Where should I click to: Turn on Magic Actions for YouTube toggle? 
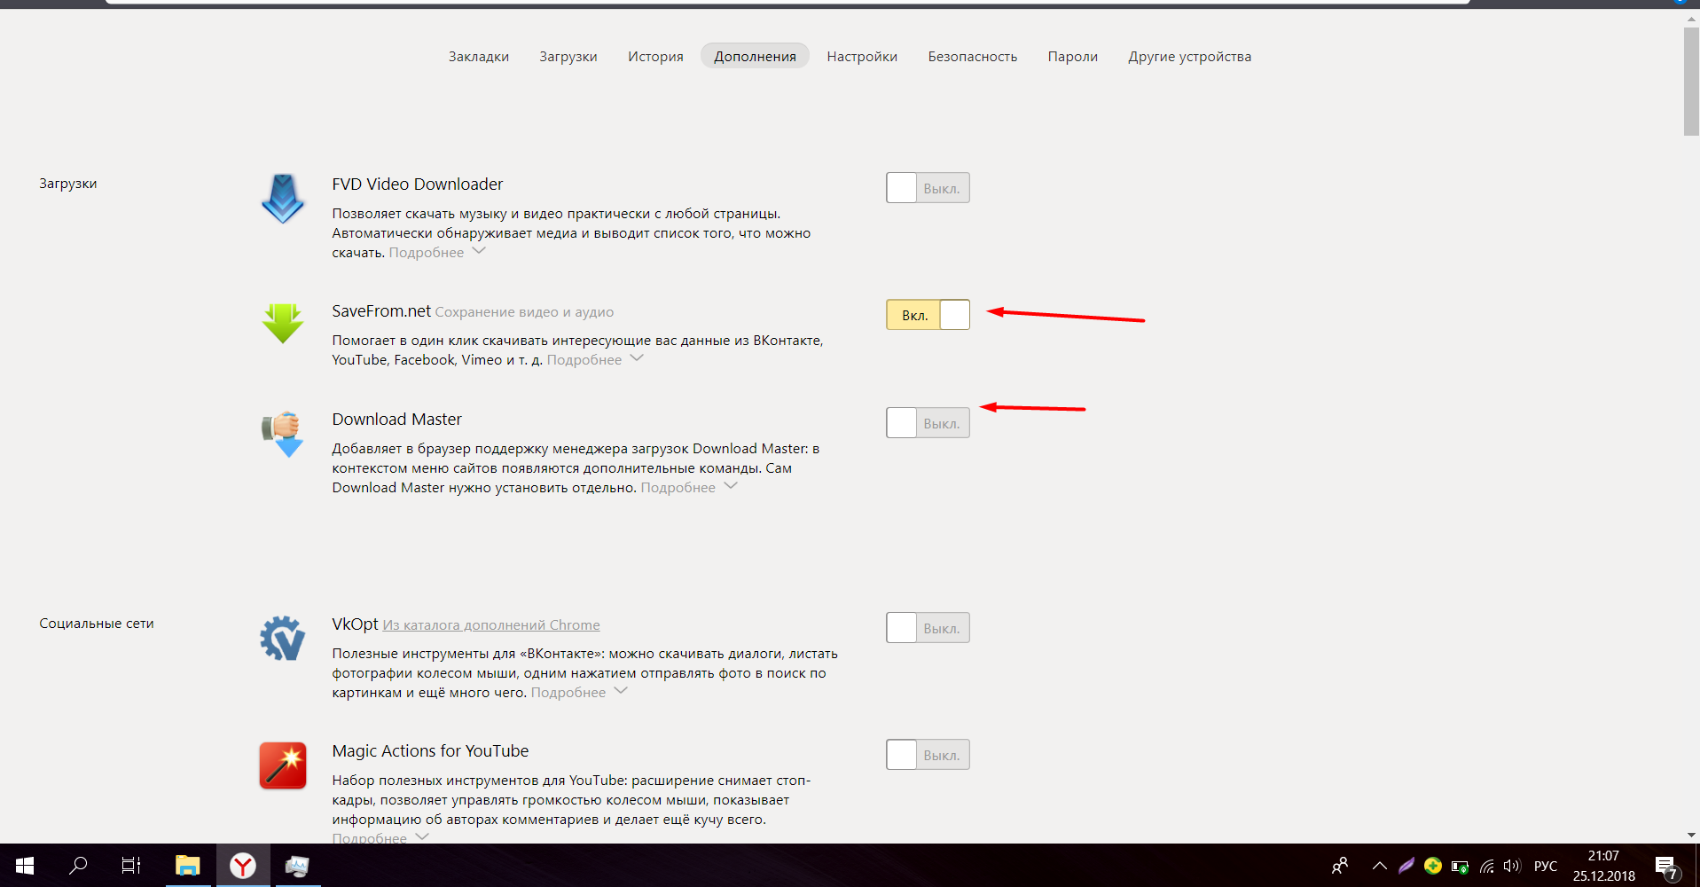click(x=928, y=755)
